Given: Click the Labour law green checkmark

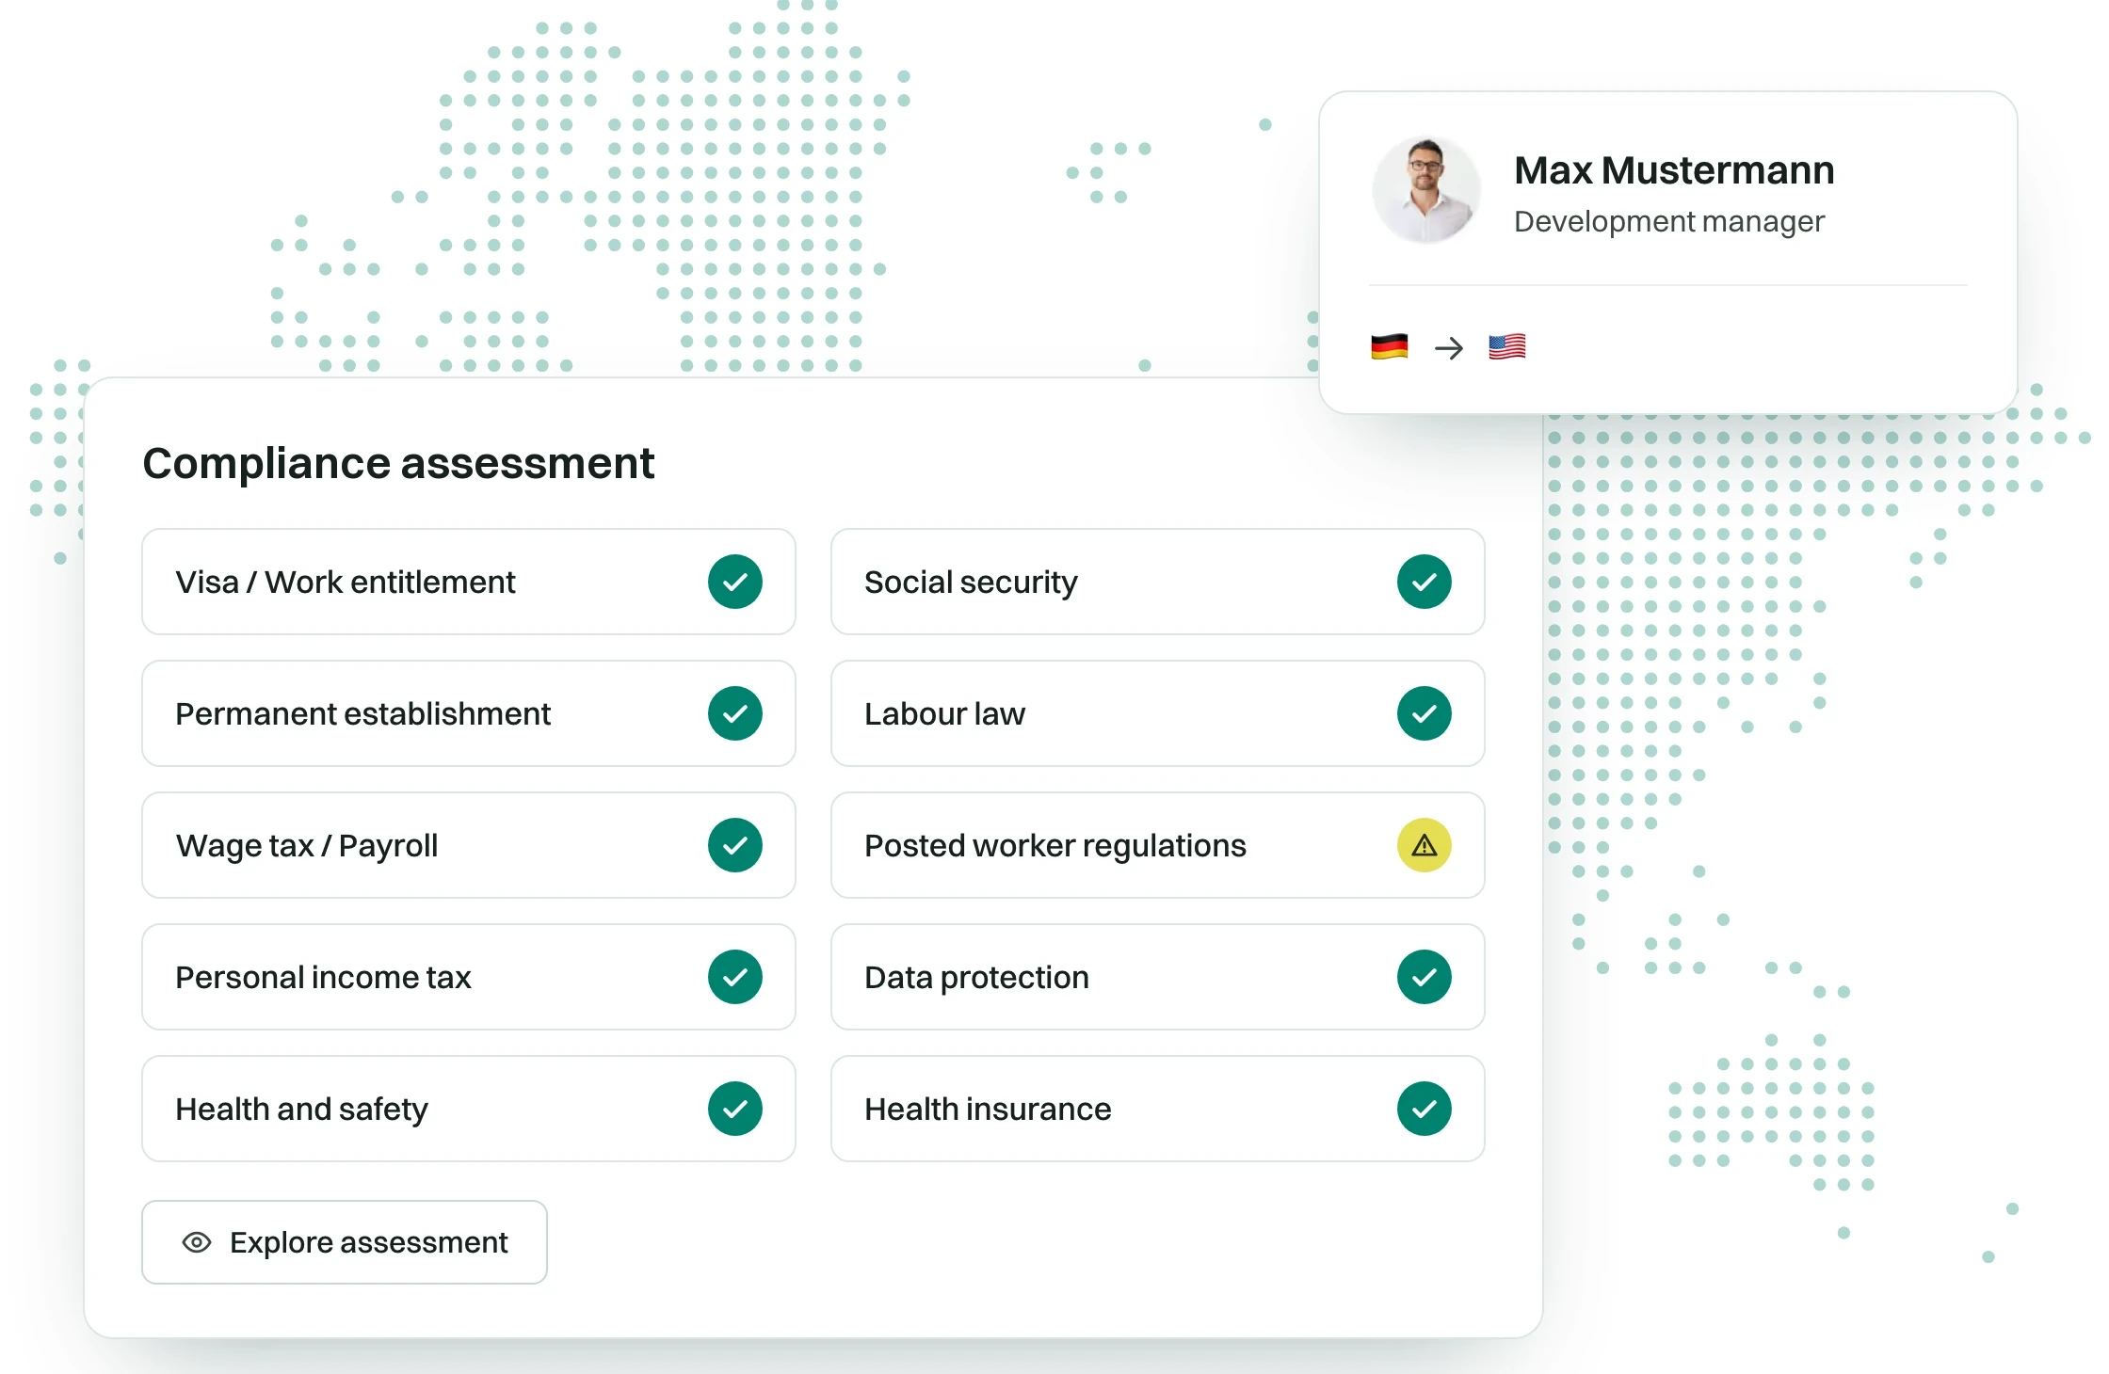Looking at the screenshot, I should 1425,713.
